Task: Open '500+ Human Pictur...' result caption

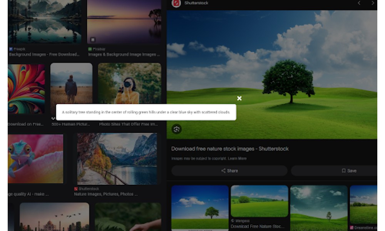Action: [x=71, y=124]
